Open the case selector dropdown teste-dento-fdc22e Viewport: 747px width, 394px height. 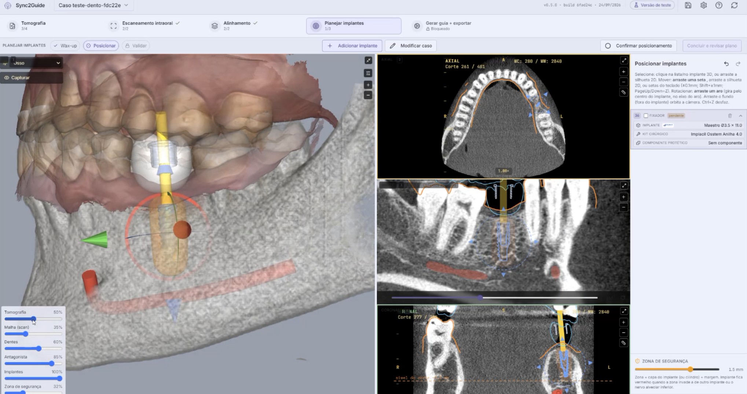(94, 5)
